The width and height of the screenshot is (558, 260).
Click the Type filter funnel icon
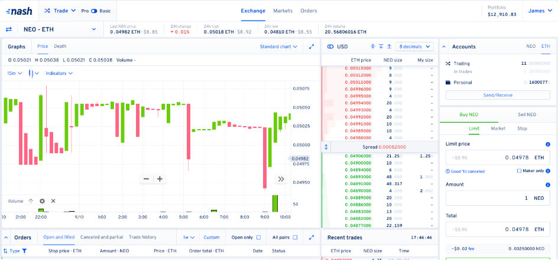click(x=24, y=251)
